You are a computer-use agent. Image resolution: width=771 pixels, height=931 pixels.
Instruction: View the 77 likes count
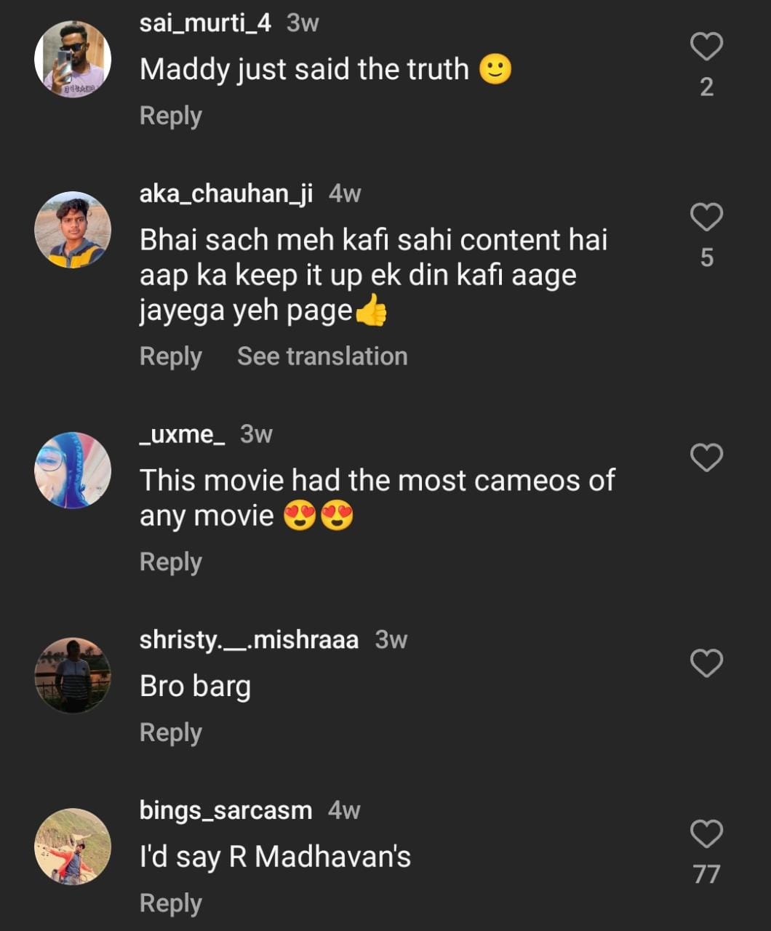[706, 874]
